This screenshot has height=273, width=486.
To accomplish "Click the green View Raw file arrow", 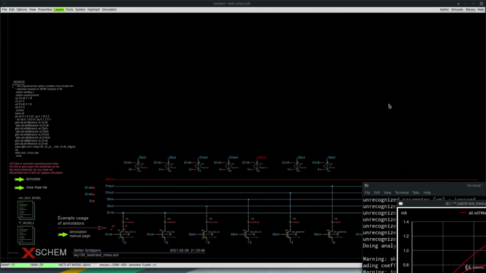I will pos(19,187).
